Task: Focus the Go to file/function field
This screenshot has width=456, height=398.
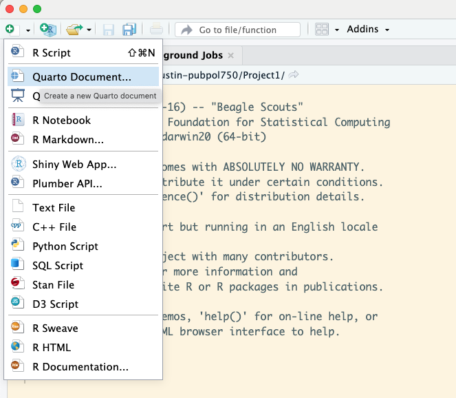Action: point(237,30)
